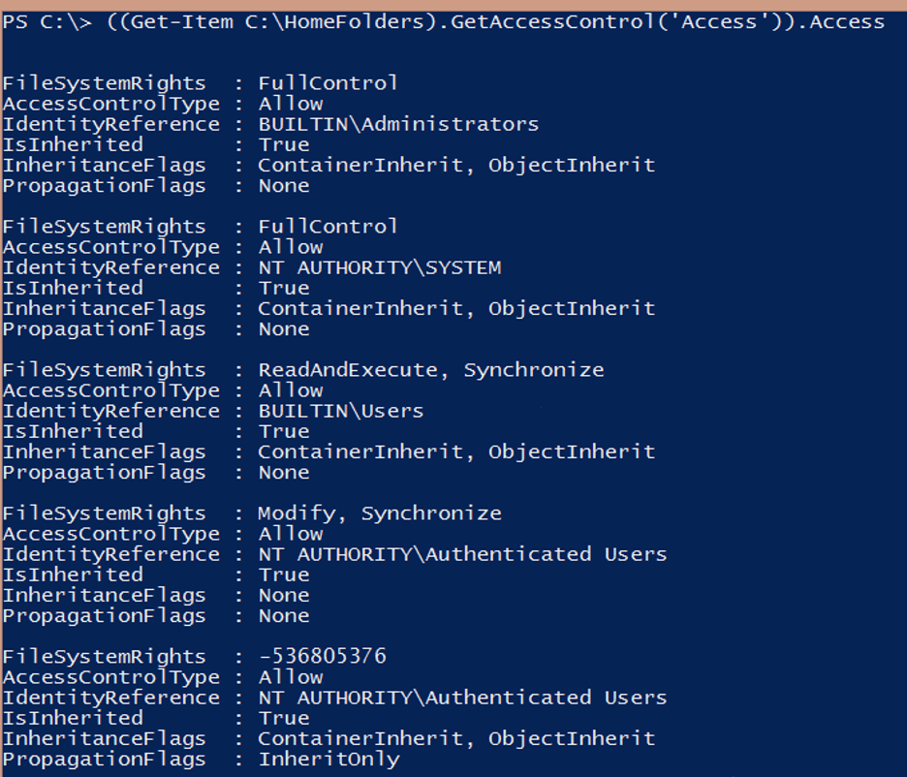Click the trailing .Access property in command
907x777 pixels.
click(840, 21)
